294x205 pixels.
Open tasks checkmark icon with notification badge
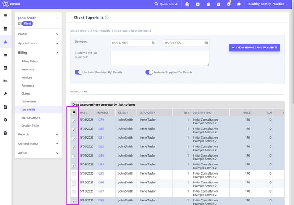[x=229, y=4]
